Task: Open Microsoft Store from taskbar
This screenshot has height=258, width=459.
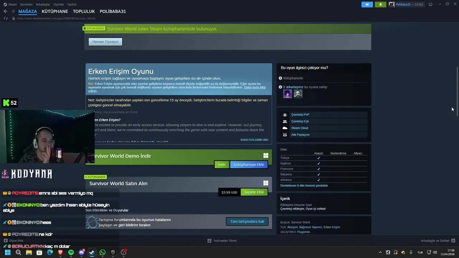Action: (39, 252)
